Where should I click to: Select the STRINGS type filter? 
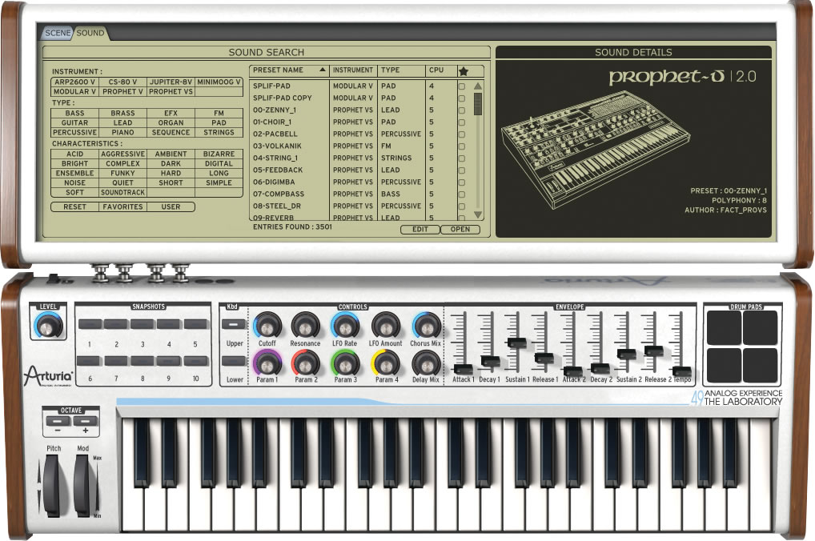[x=219, y=132]
